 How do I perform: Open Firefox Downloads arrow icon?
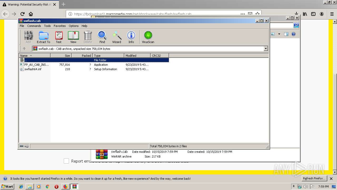(296, 13)
